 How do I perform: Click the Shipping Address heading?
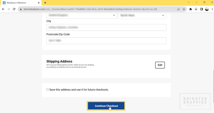59,61
